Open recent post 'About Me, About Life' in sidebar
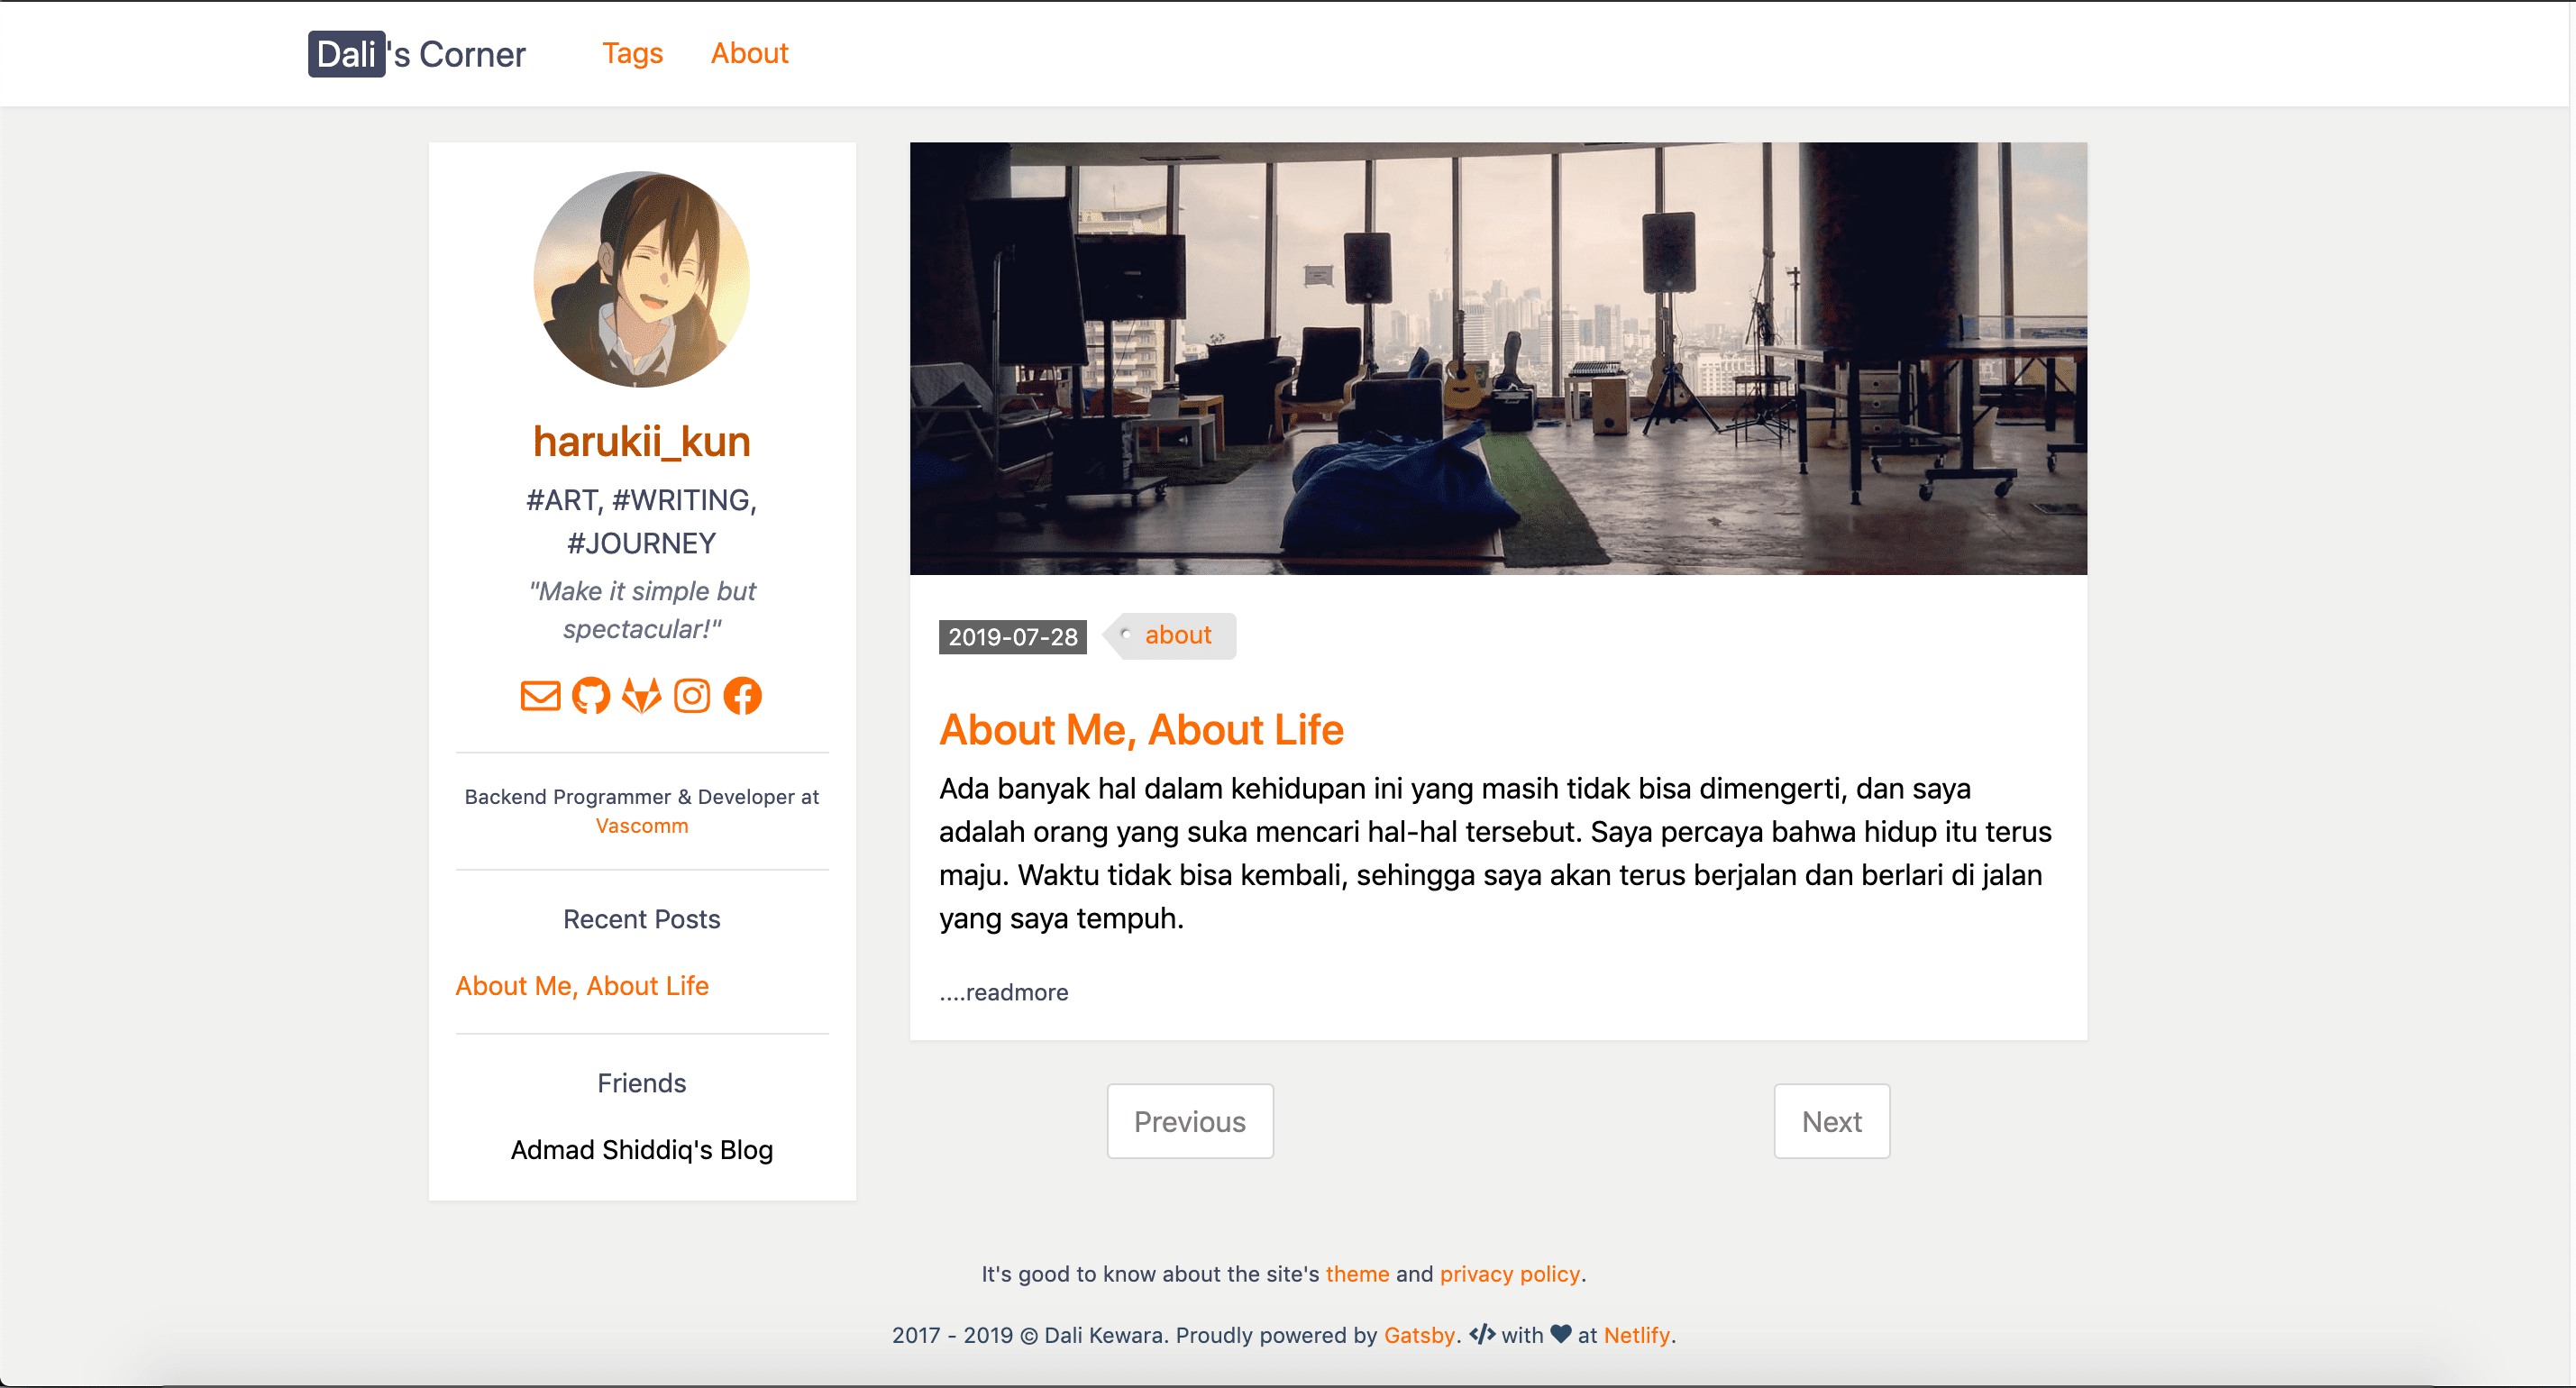Viewport: 2576px width, 1388px height. click(582, 986)
